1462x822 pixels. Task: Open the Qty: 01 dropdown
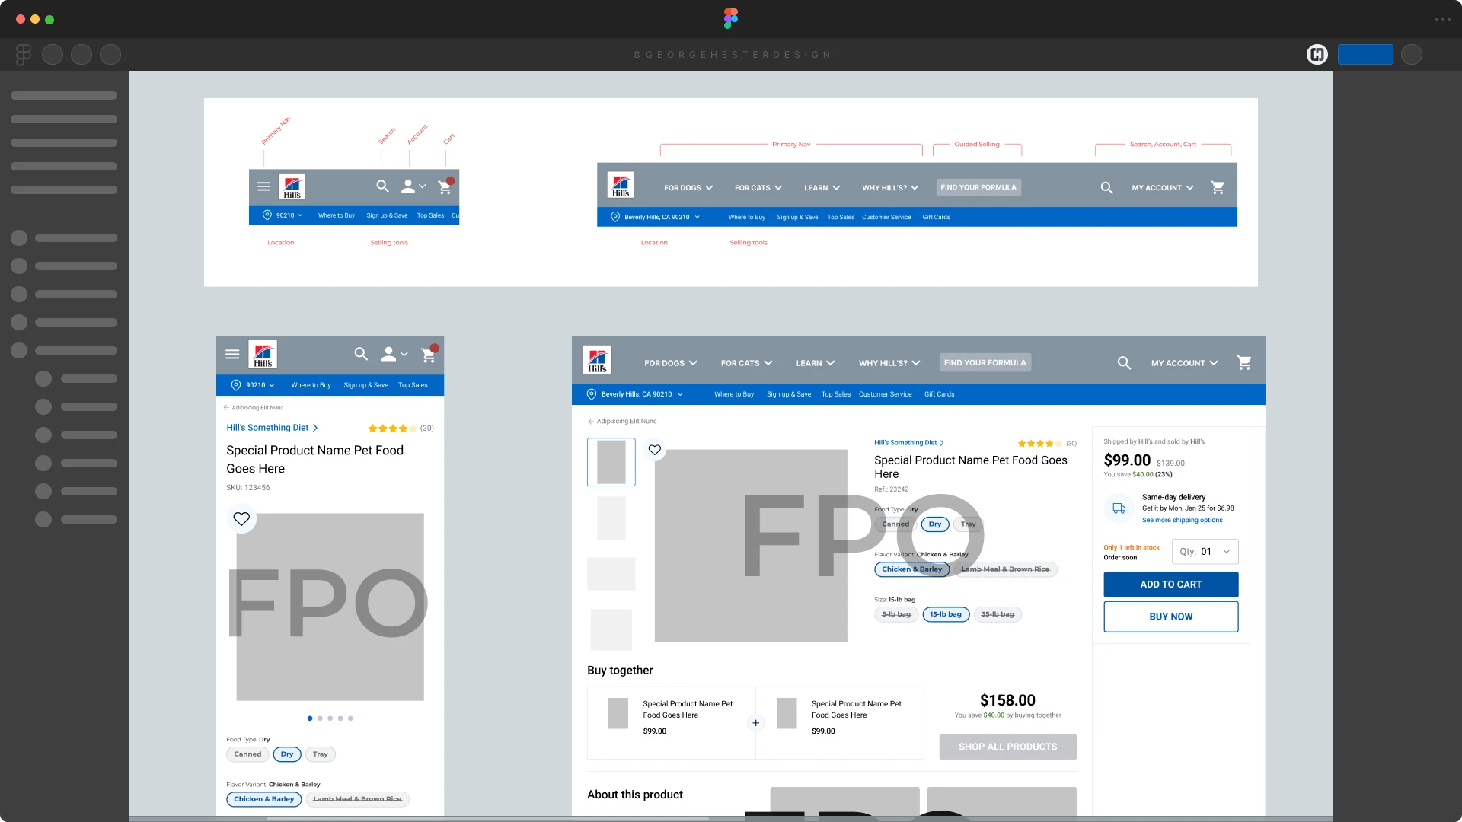click(1205, 552)
